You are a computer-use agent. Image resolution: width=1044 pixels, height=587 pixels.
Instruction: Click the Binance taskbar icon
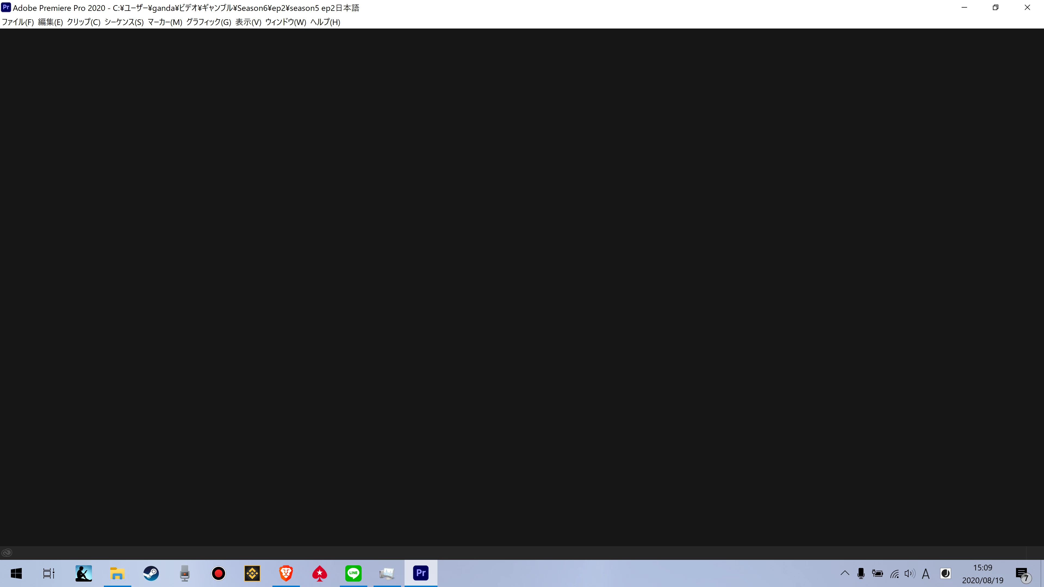[x=252, y=573]
